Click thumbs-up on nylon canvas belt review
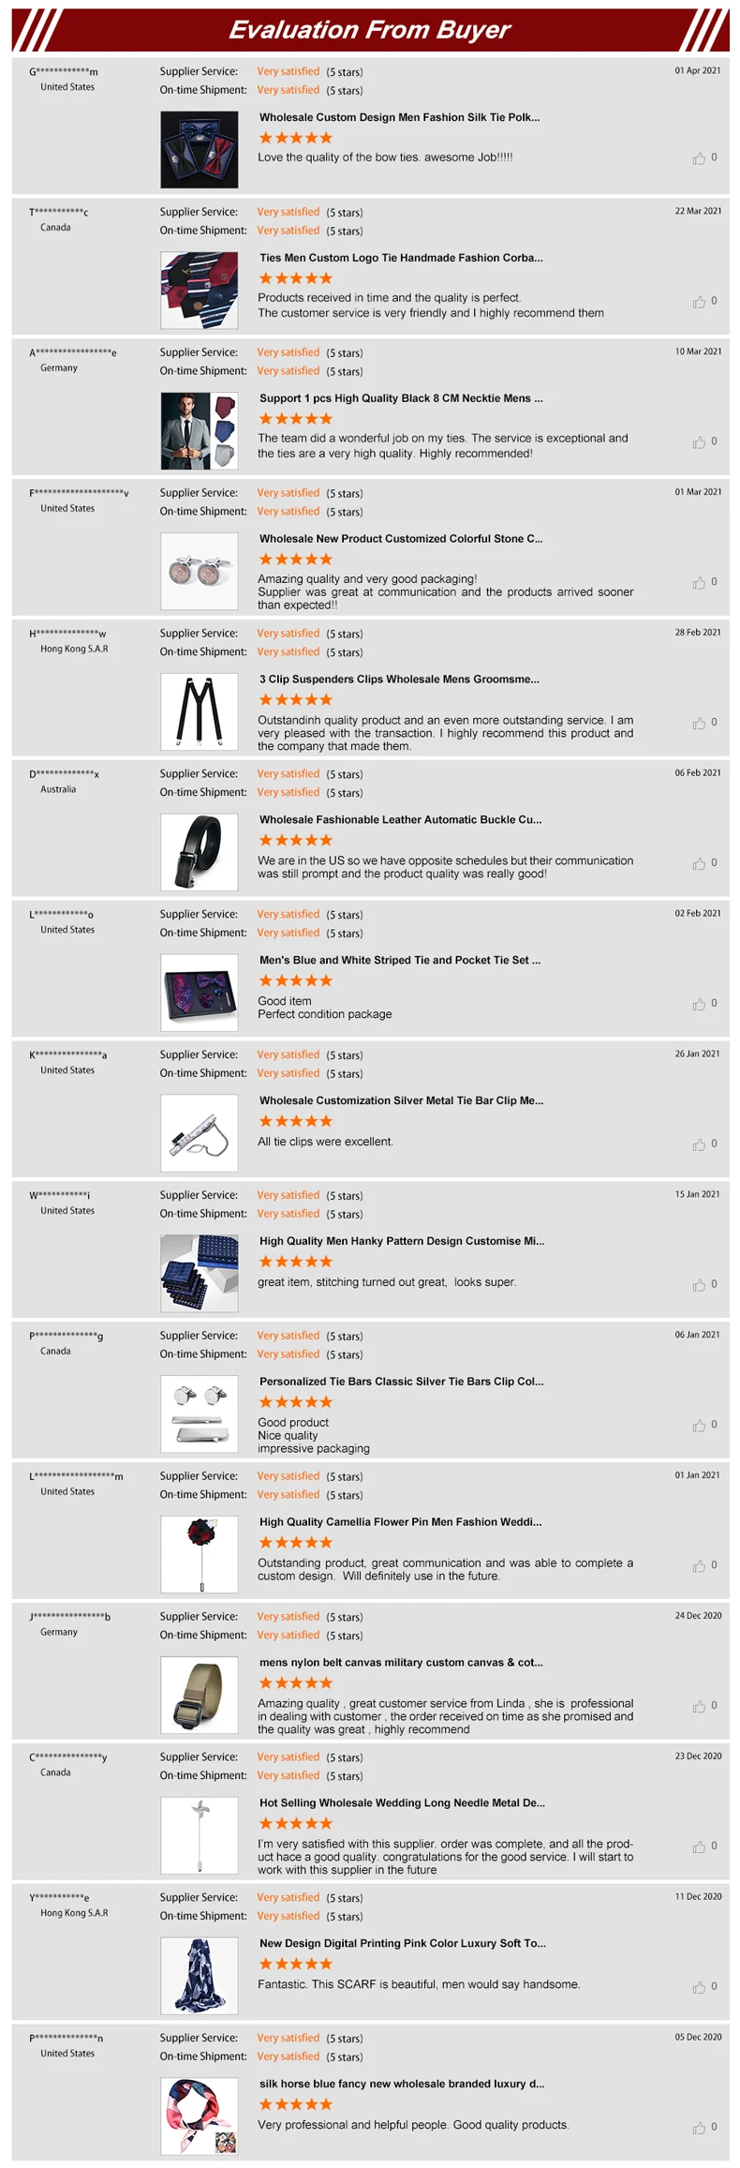Screen dimensions: 740x2168 699,1706
